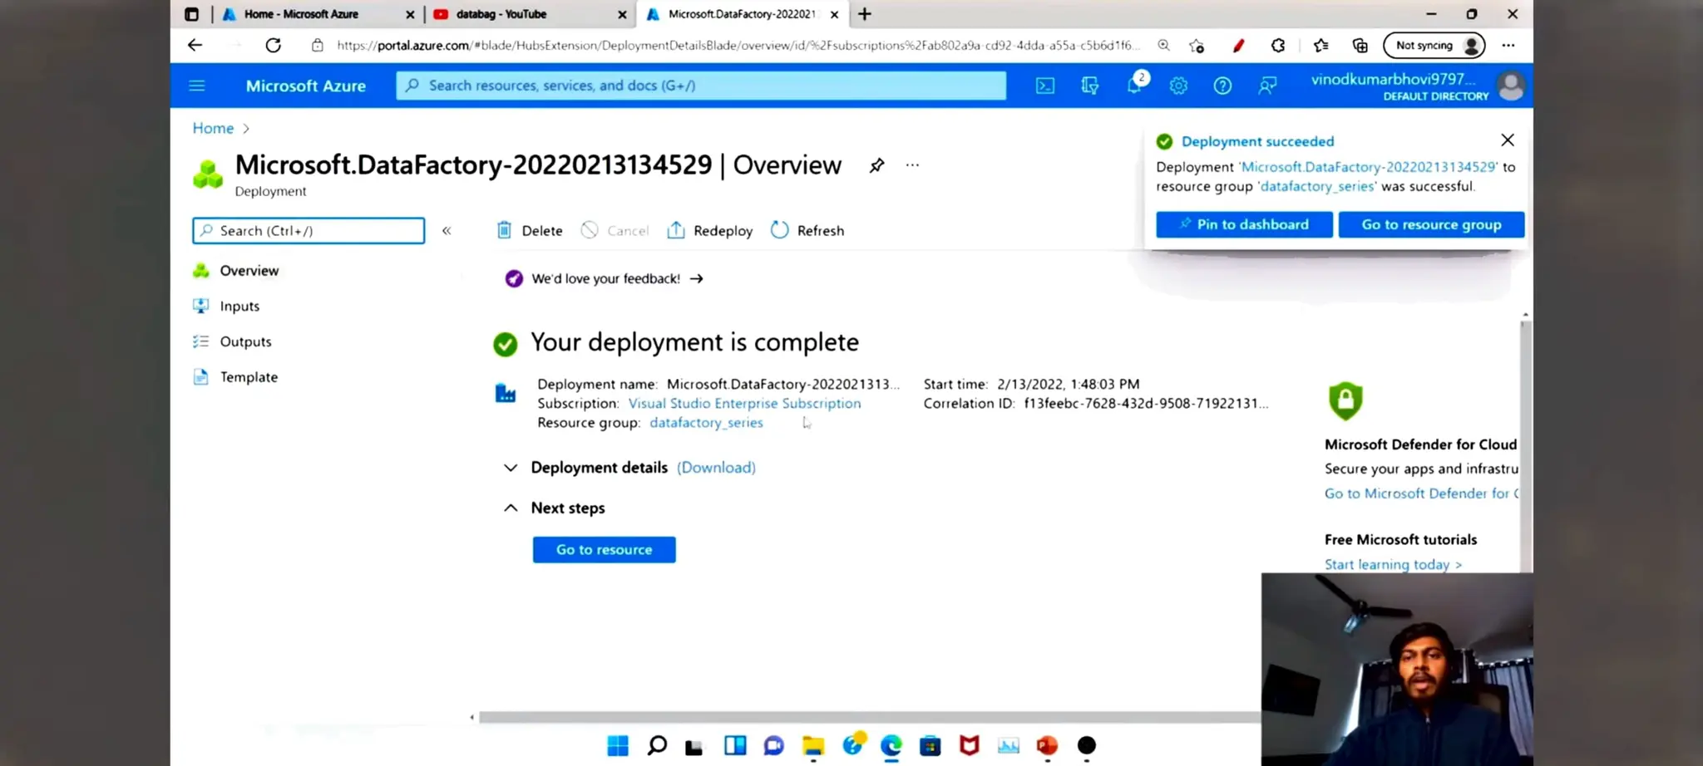Open the browser Collections icon
The image size is (1703, 766).
1360,46
